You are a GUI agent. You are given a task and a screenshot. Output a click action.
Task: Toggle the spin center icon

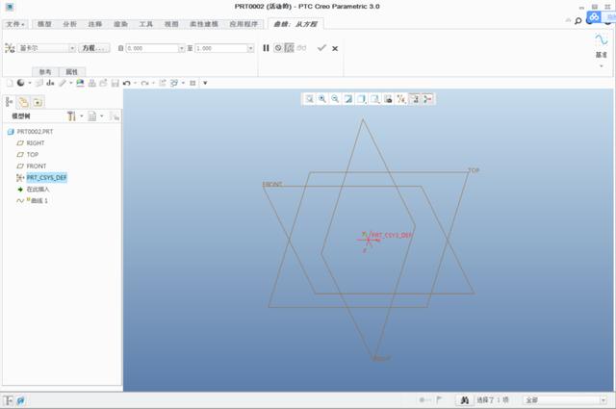click(x=427, y=99)
